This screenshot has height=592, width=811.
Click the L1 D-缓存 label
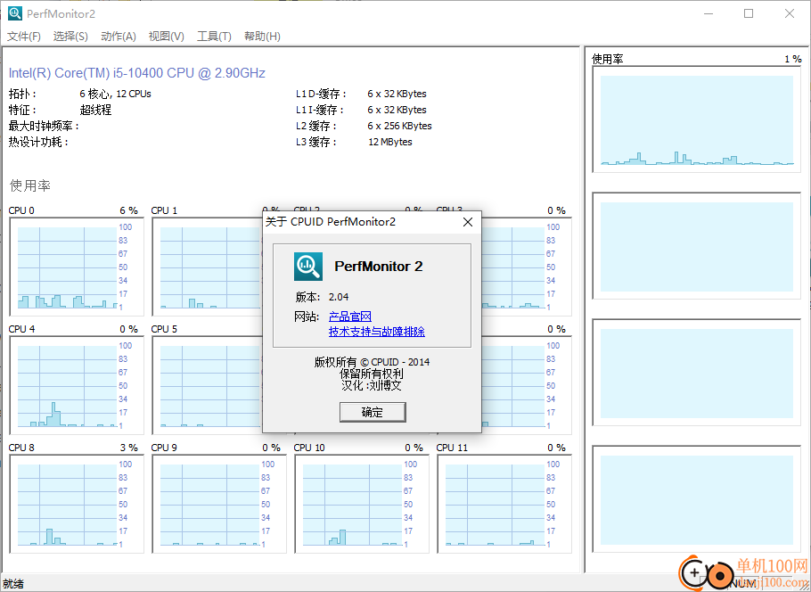pyautogui.click(x=321, y=94)
